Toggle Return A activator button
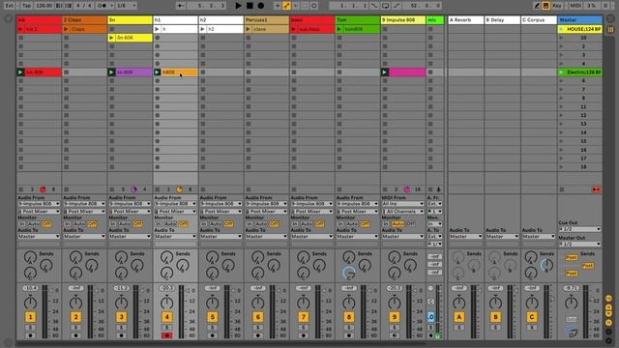The width and height of the screenshot is (619, 348). tap(458, 317)
